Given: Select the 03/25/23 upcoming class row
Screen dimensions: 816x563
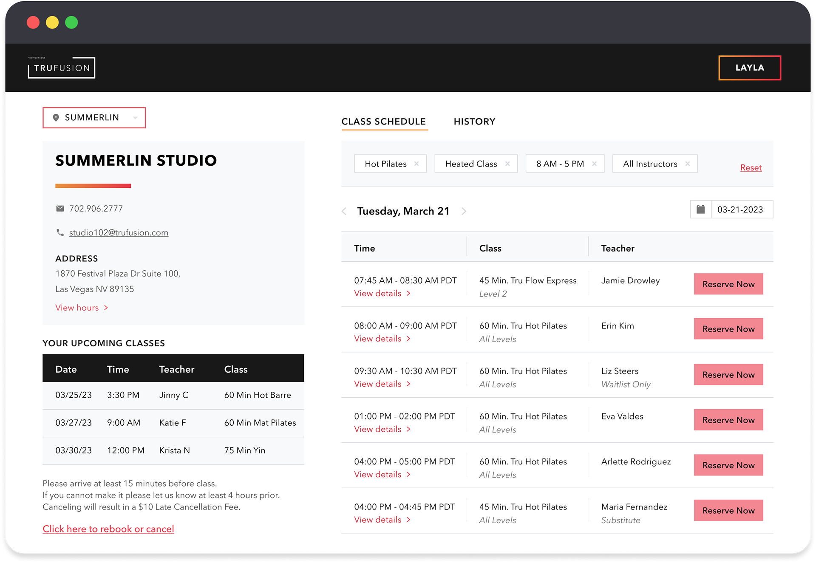Looking at the screenshot, I should click(173, 395).
